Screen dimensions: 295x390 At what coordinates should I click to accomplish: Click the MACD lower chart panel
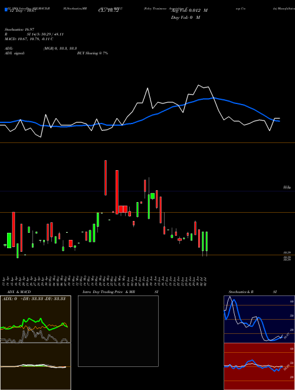(x=35, y=366)
